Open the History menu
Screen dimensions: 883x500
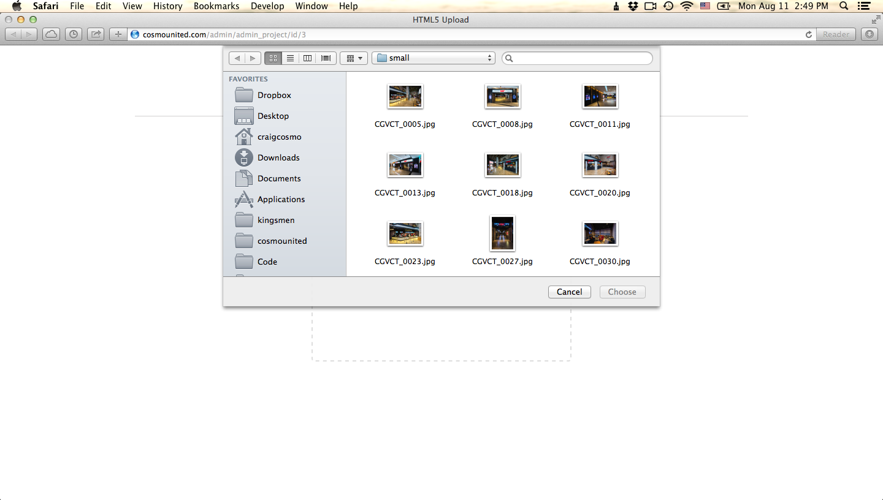167,6
